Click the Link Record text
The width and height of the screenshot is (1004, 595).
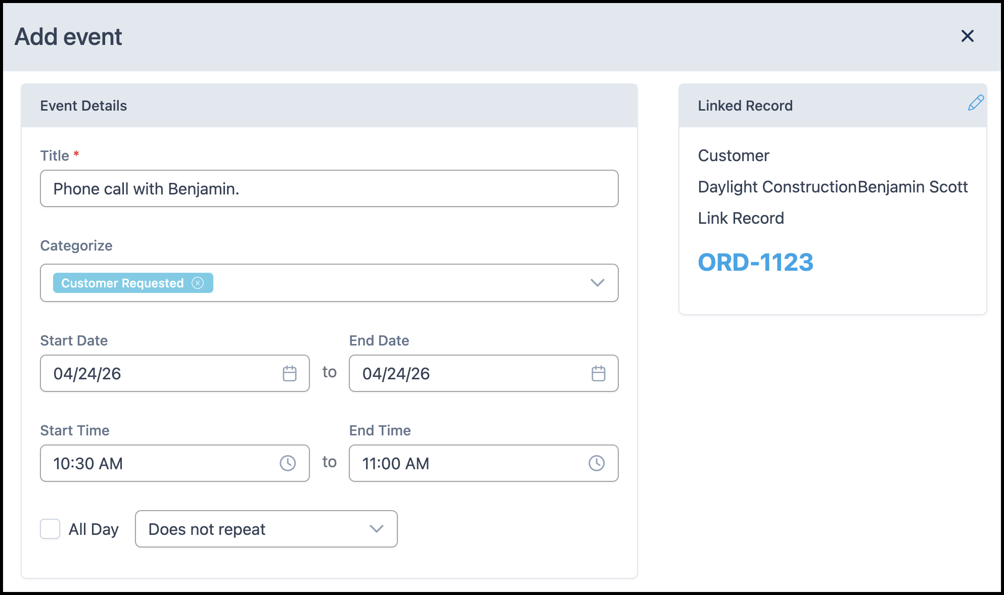click(741, 218)
